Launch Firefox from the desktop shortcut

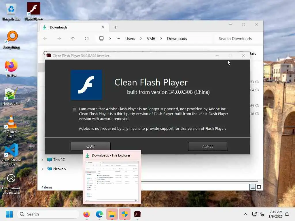[11, 68]
